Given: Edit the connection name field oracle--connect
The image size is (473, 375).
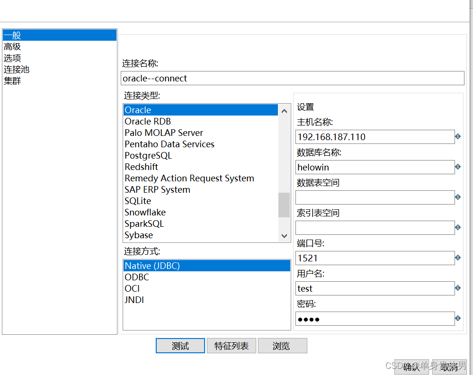Looking at the screenshot, I should (x=292, y=78).
